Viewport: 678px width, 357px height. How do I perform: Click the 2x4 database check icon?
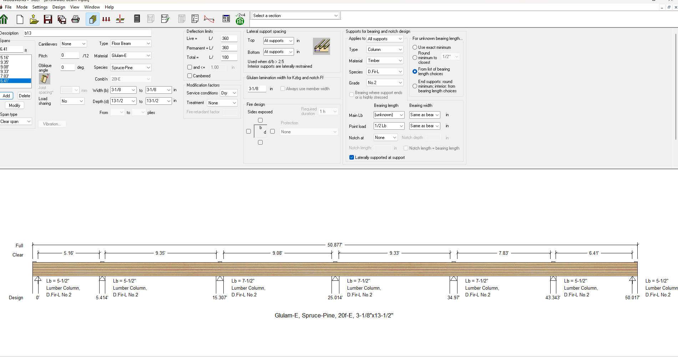(x=240, y=19)
